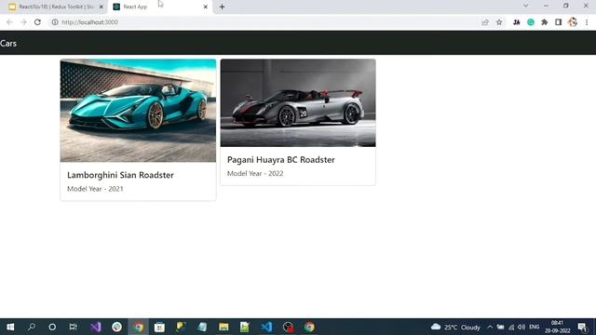
Task: Click the Model Year - 2021 text
Action: [95, 189]
